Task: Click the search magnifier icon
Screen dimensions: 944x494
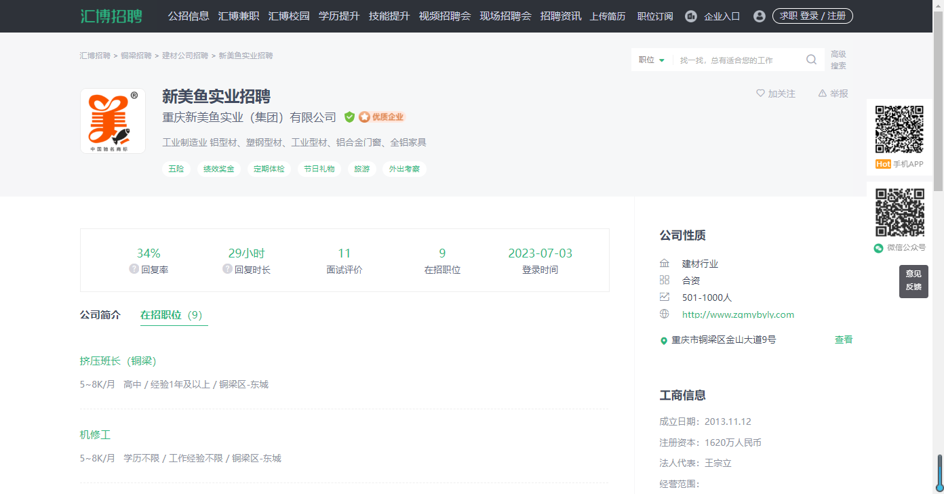Action: click(811, 60)
